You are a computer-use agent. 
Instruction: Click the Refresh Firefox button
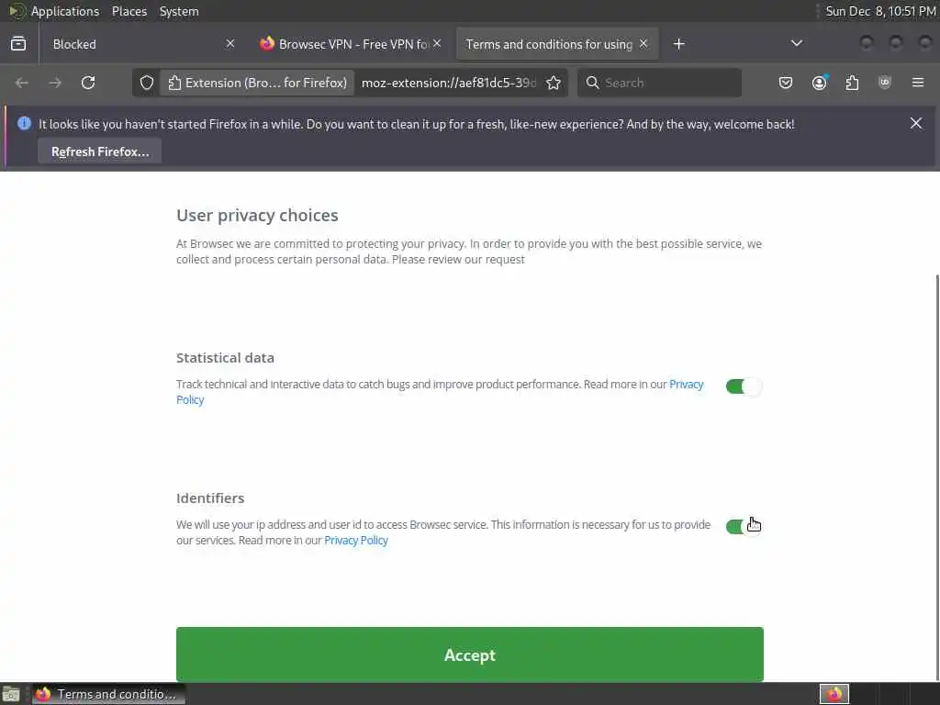[x=99, y=151]
